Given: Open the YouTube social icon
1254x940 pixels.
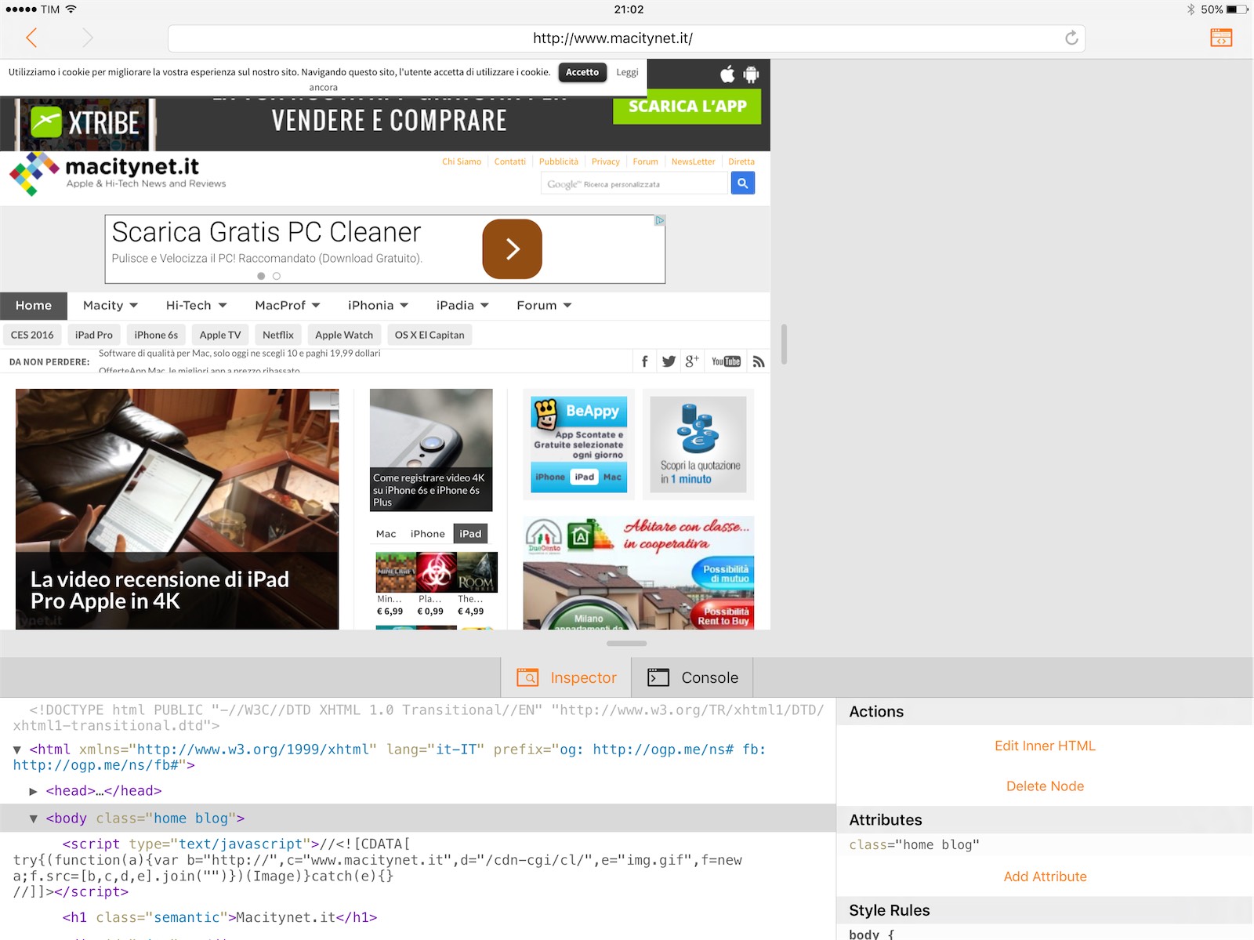Looking at the screenshot, I should [x=726, y=361].
